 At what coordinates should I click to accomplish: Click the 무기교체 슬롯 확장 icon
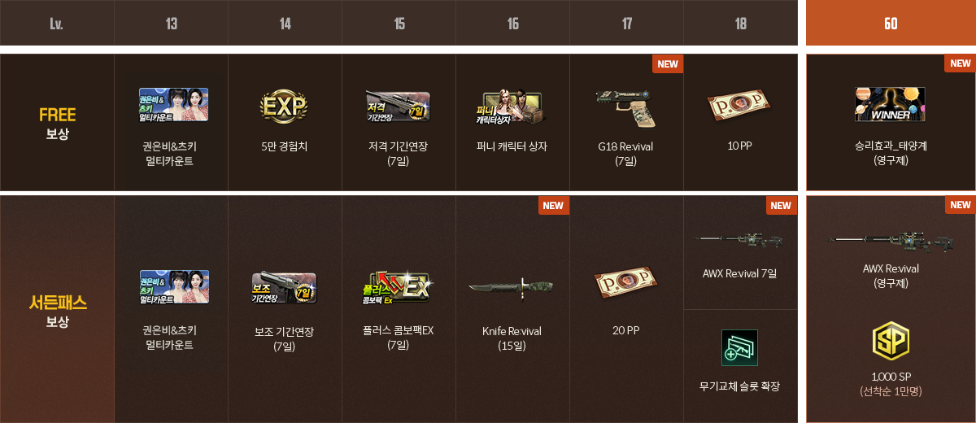tap(739, 347)
